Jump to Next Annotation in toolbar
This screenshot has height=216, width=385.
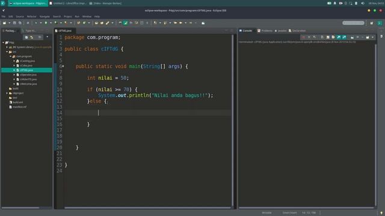[x=155, y=23]
